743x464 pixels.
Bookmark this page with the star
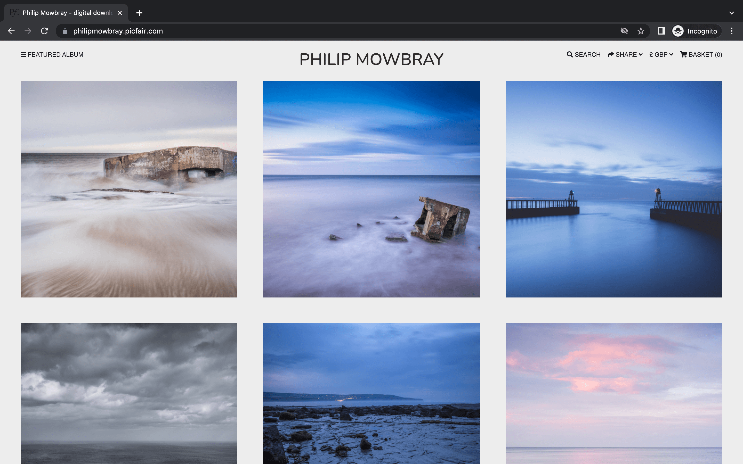point(641,31)
